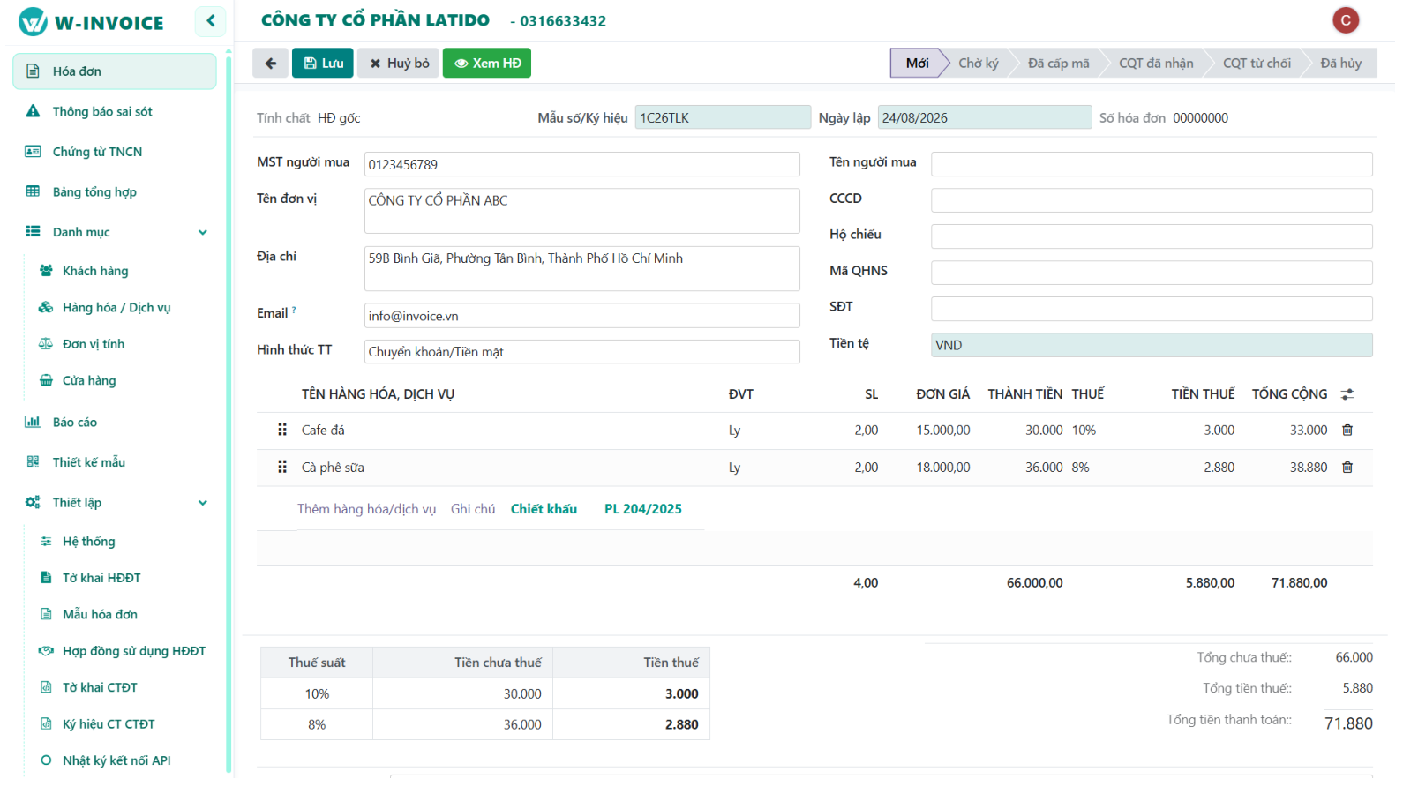Screen dimensions: 1403x794
Task: Select the CQT từ chối status step
Action: [x=1257, y=63]
